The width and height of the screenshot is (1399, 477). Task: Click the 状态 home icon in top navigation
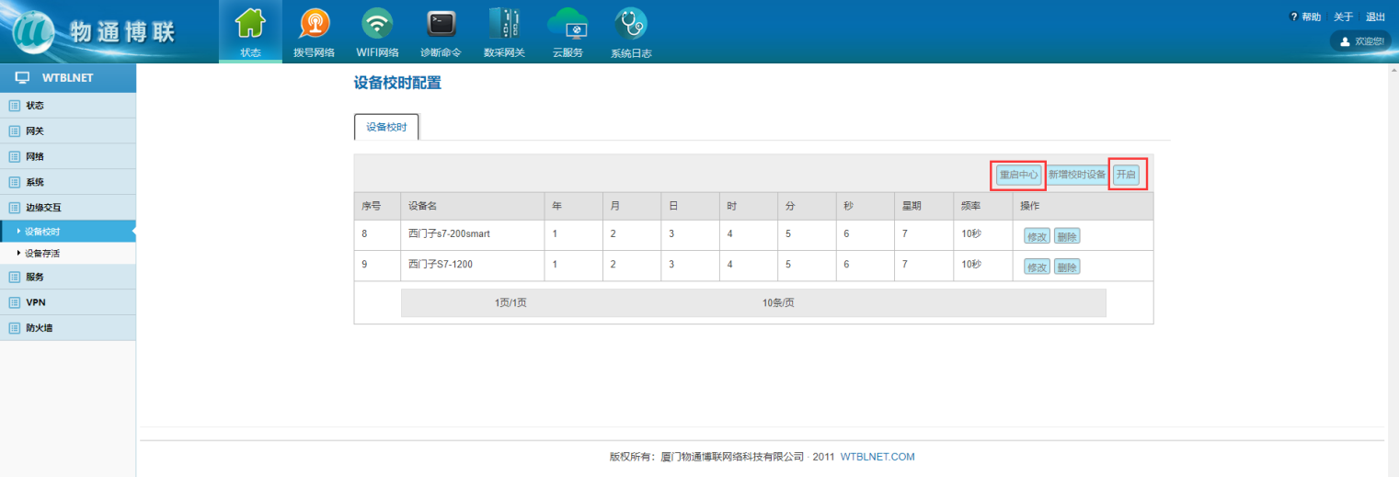tap(250, 24)
